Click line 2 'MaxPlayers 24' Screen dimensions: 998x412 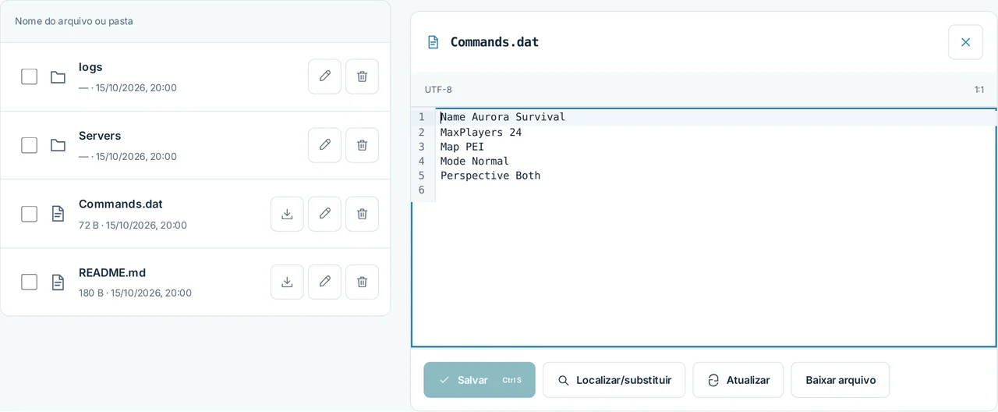(481, 132)
